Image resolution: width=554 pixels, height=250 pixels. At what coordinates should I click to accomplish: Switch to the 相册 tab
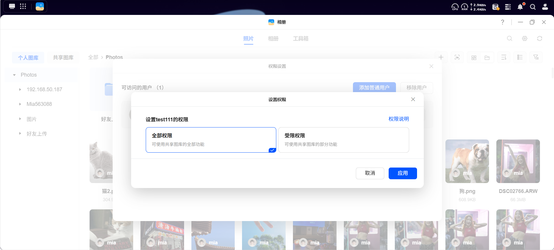pos(273,39)
